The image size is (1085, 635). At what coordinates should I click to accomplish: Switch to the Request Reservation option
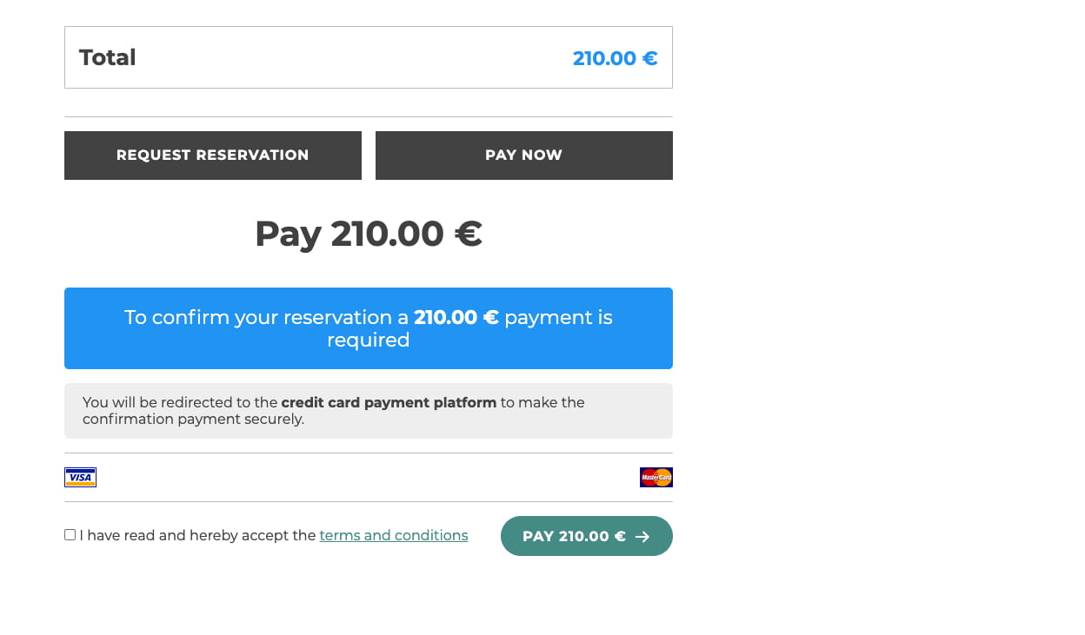coord(213,155)
